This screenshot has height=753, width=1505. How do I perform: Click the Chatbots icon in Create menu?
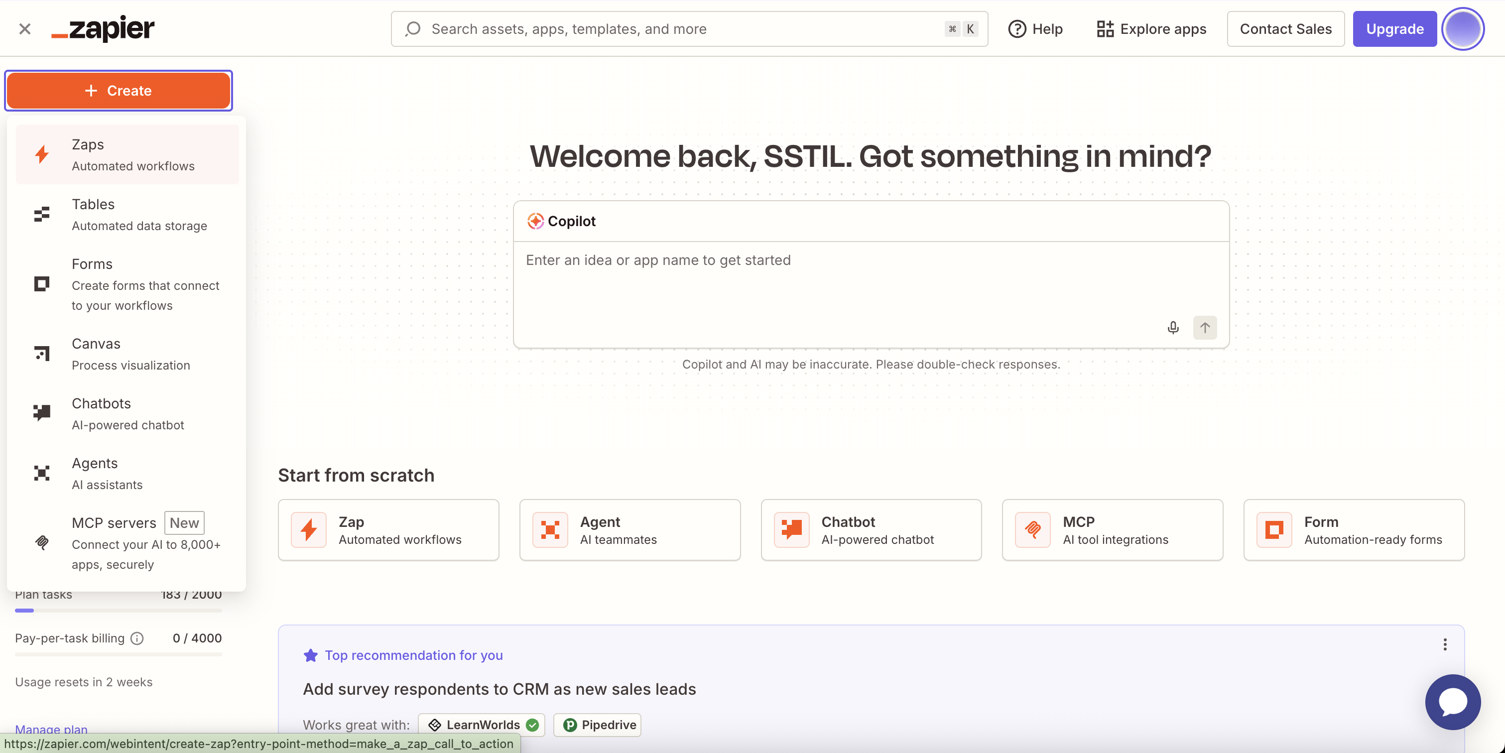coord(41,413)
